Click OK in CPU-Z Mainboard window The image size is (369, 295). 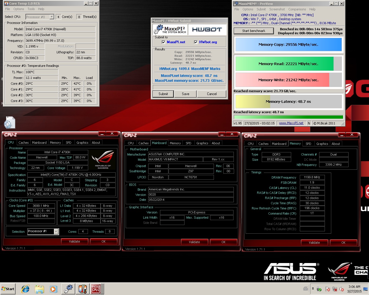click(223, 242)
